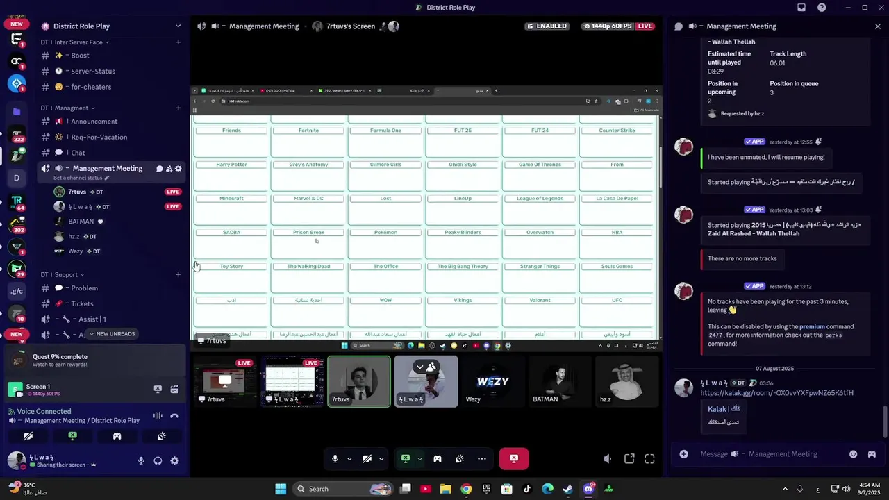Turn on camera in voice panel
This screenshot has width=889, height=500.
(28, 436)
